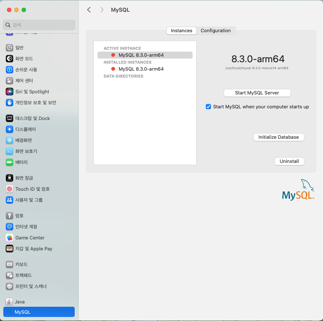Image resolution: width=323 pixels, height=321 pixels.
Task: Open 디스플레이 icon
Action: coord(9,129)
